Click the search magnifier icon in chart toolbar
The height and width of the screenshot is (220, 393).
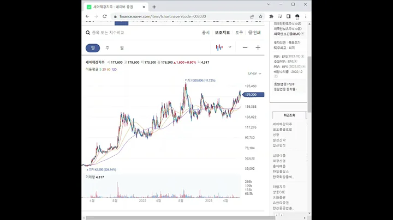[x=88, y=33]
